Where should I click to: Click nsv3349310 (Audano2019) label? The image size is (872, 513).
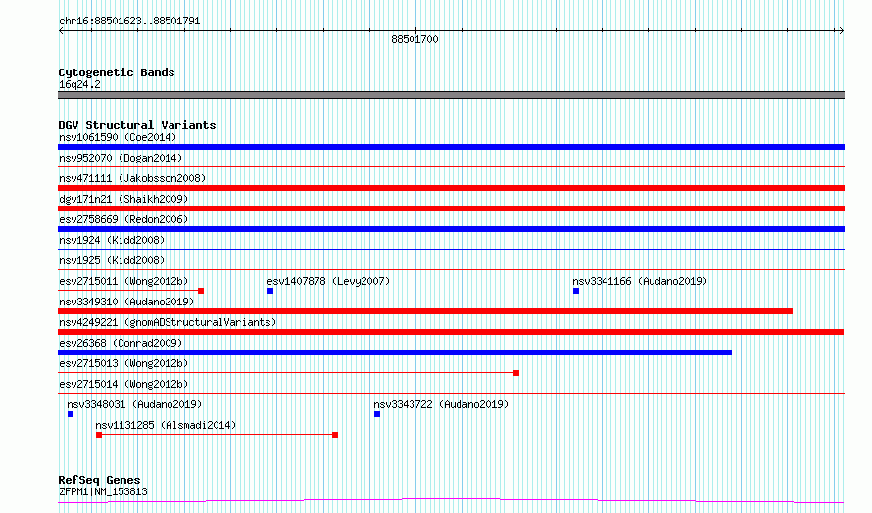click(x=126, y=302)
